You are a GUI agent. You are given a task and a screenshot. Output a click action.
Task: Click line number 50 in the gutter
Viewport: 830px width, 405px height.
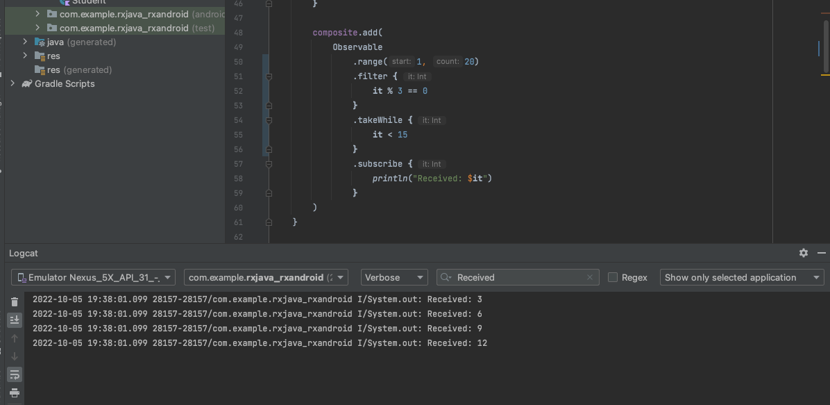tap(238, 61)
